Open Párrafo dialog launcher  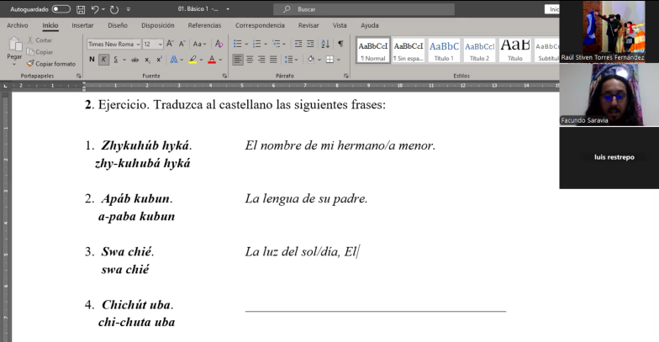(x=346, y=76)
